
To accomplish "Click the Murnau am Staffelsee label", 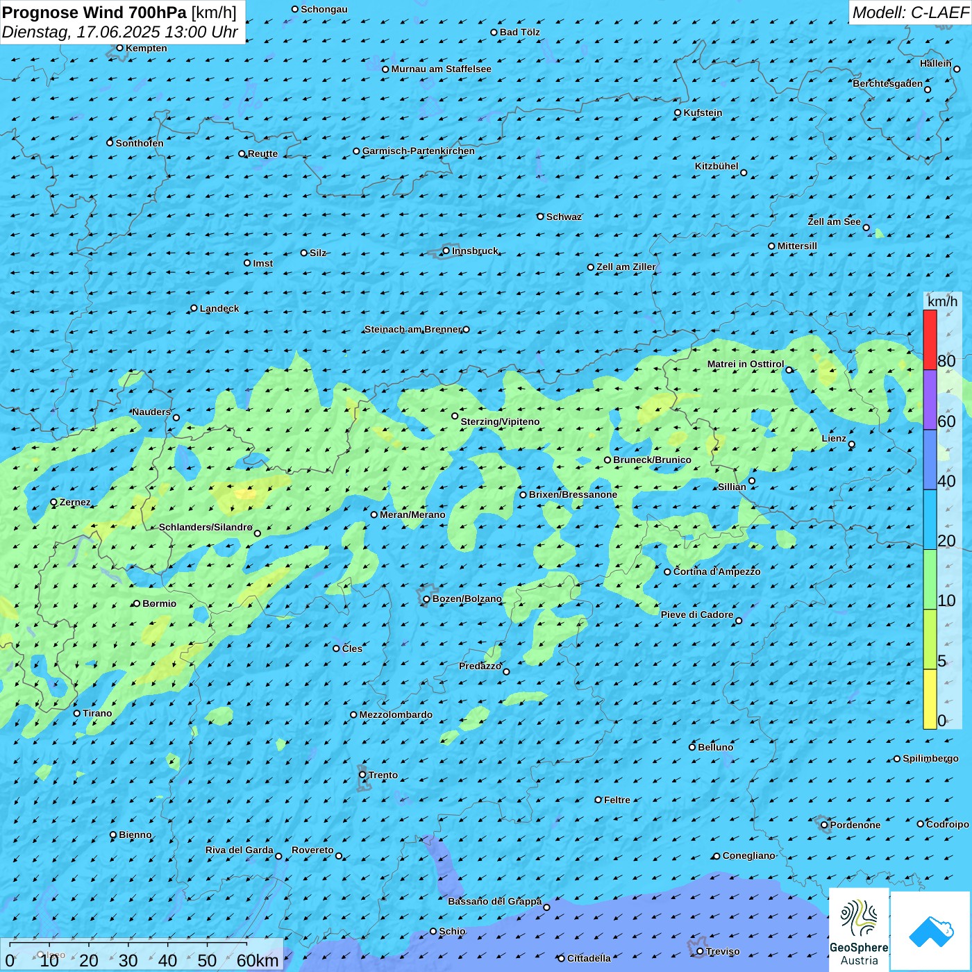I will pyautogui.click(x=441, y=69).
